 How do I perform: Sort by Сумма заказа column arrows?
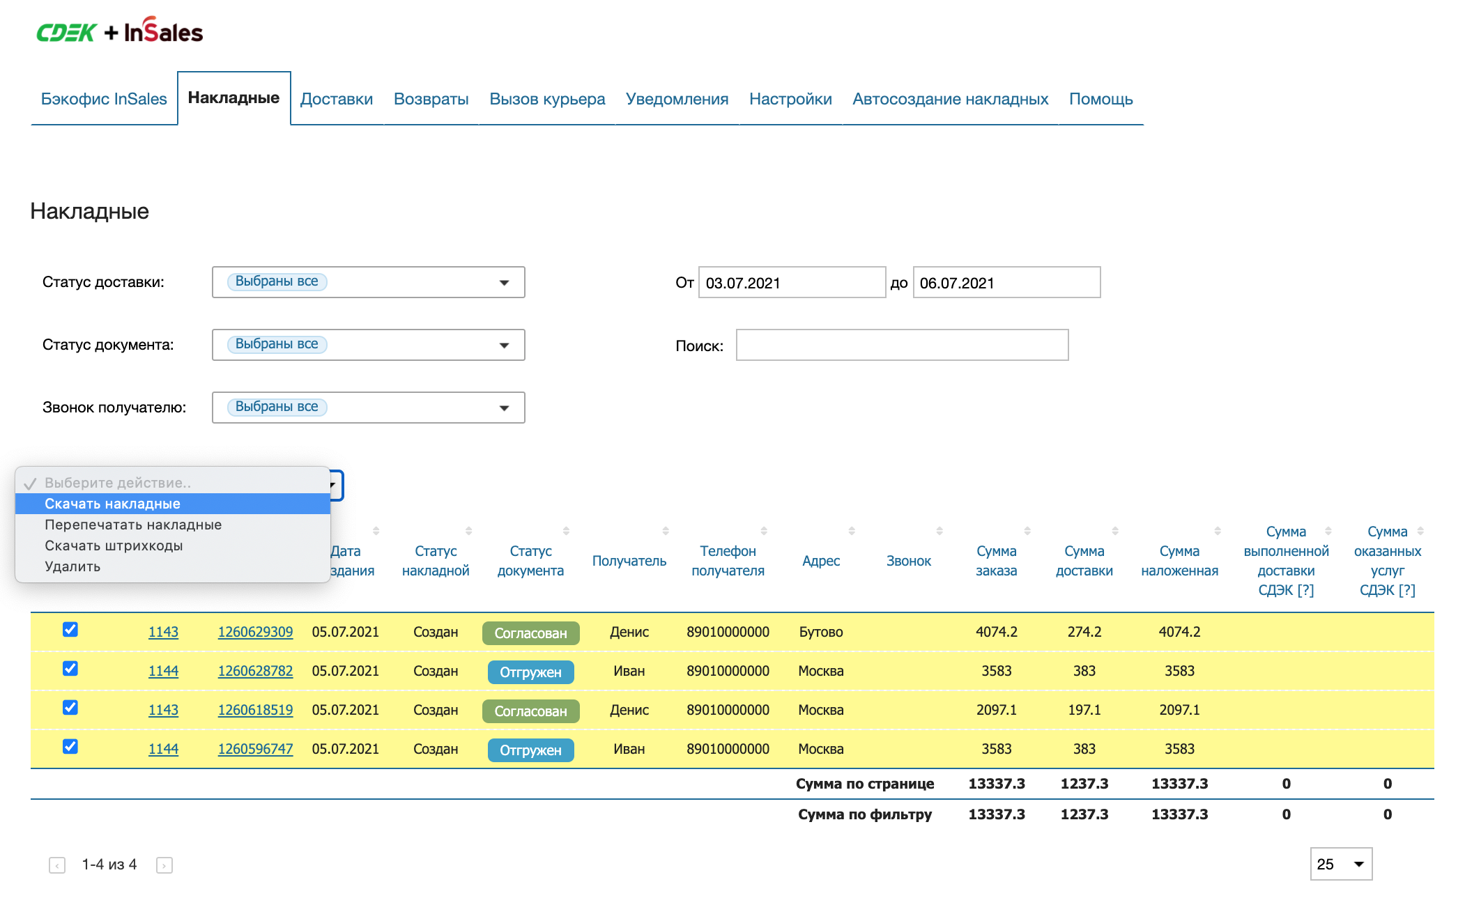click(1027, 531)
